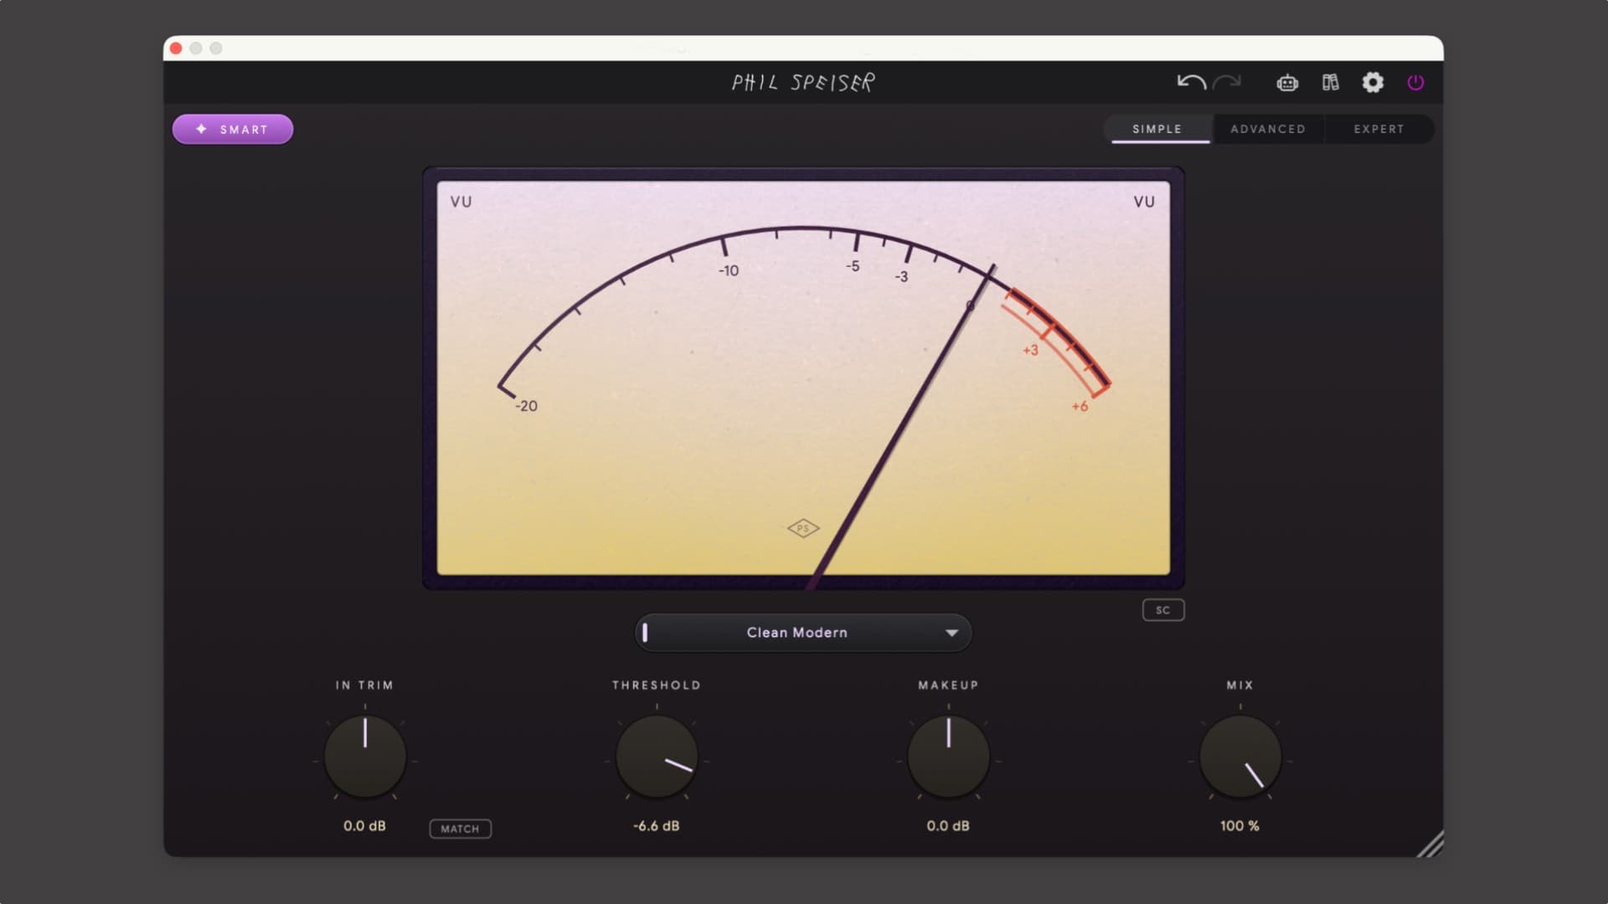Click the undo arrow icon

[x=1191, y=82]
